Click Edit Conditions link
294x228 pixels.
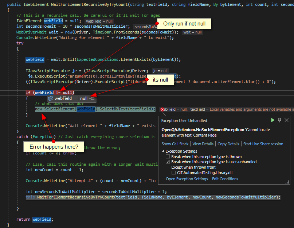point(225,179)
